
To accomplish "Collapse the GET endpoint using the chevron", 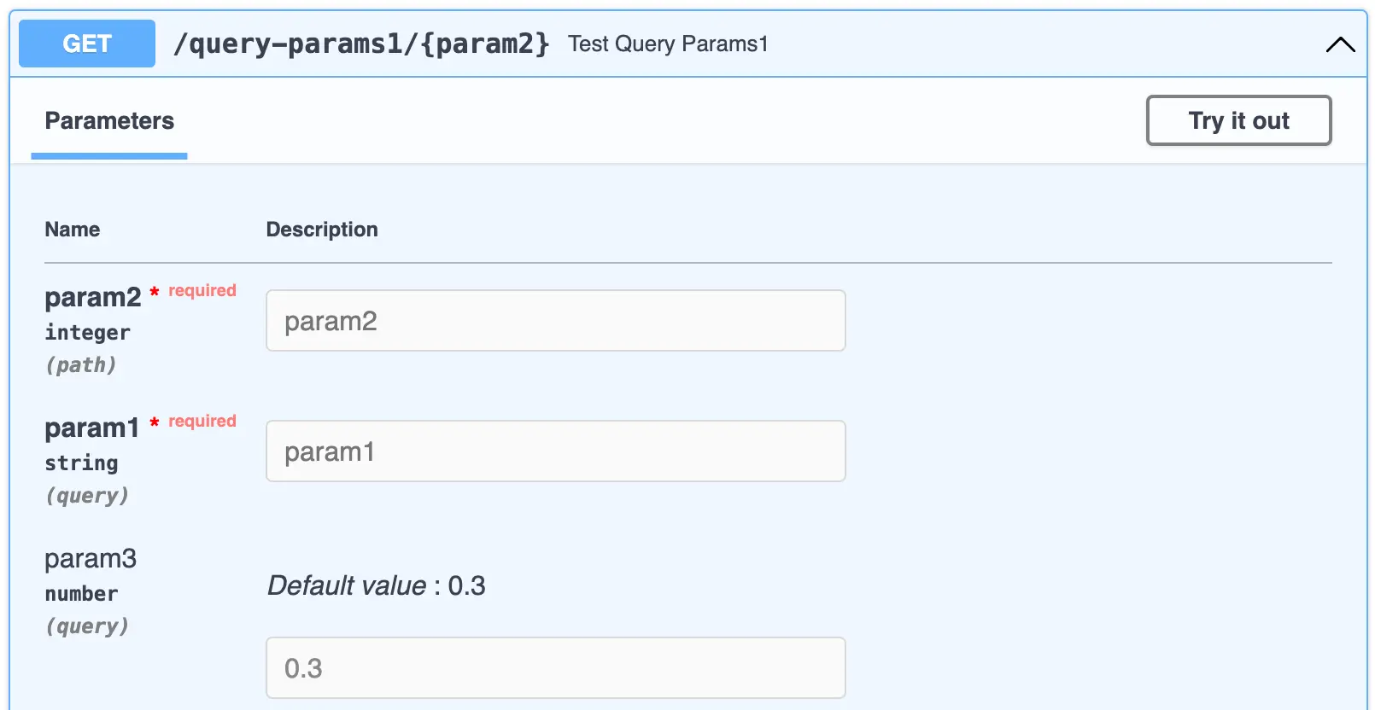I will tap(1339, 44).
